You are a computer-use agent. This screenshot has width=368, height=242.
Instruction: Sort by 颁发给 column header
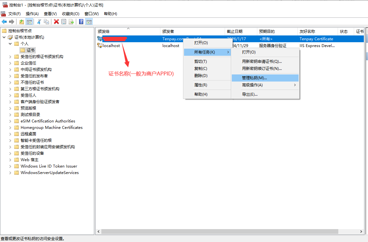(x=128, y=31)
